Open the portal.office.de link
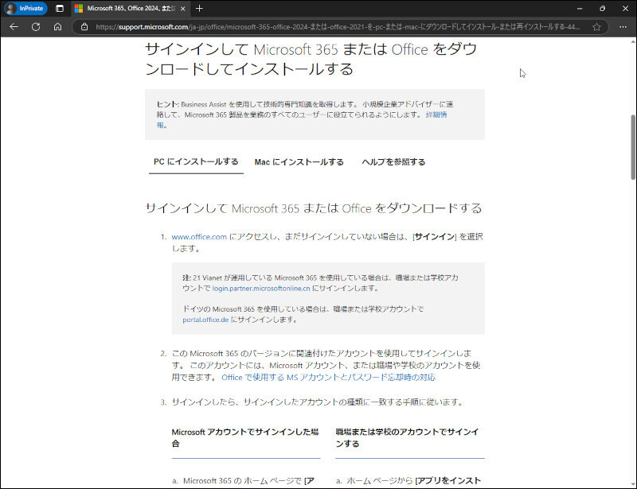Screen dimensions: 637x489 tap(205, 320)
